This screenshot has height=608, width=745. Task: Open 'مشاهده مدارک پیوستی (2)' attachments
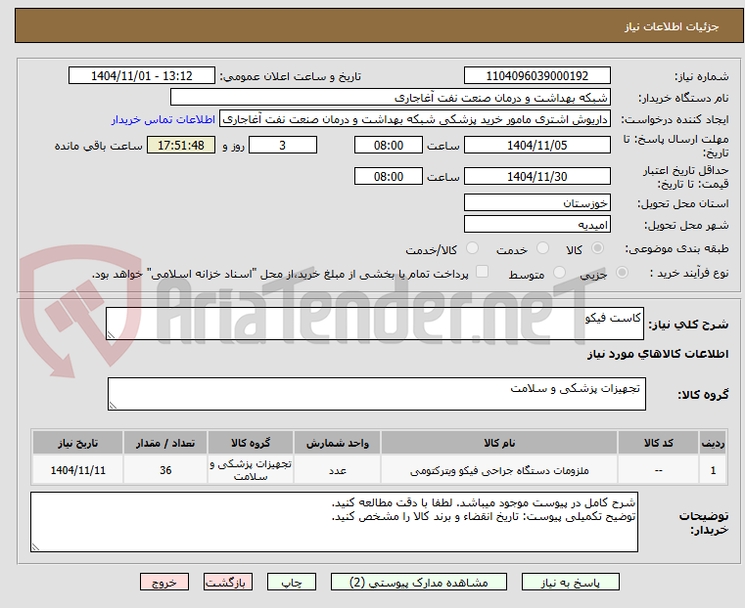[x=419, y=582]
